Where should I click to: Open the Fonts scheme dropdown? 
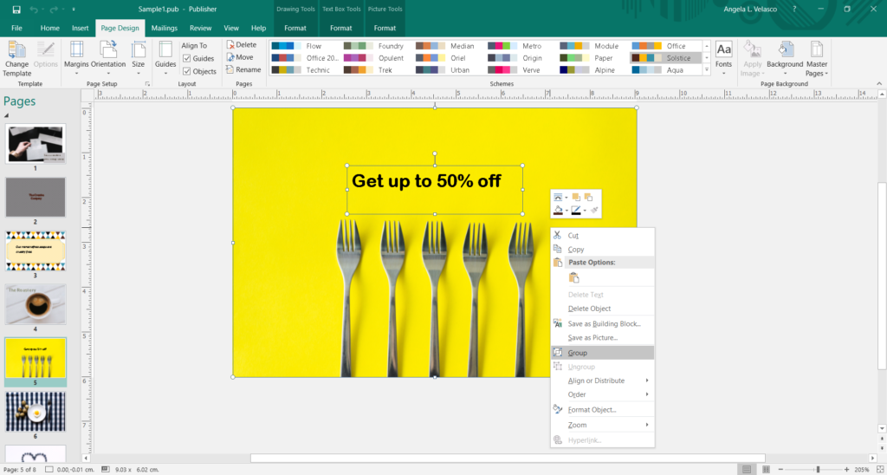tap(723, 55)
